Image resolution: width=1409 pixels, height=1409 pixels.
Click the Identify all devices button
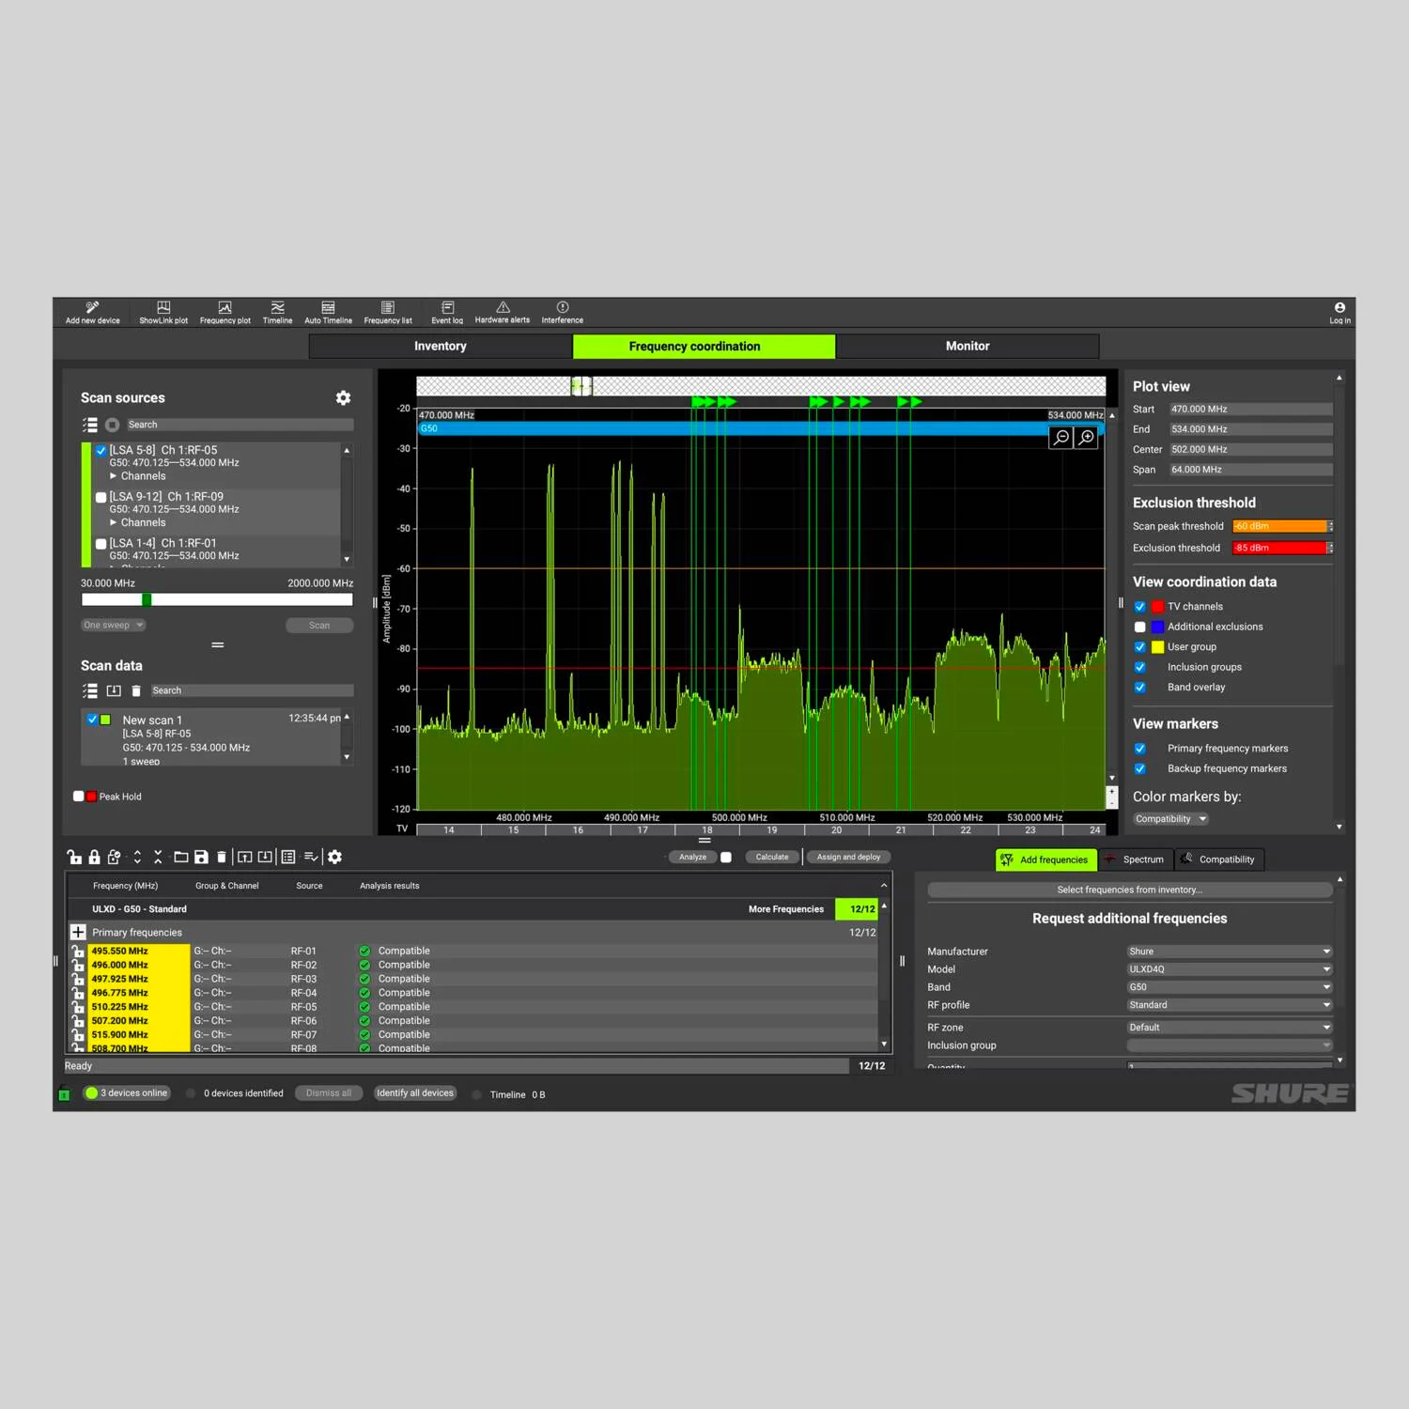(415, 1093)
